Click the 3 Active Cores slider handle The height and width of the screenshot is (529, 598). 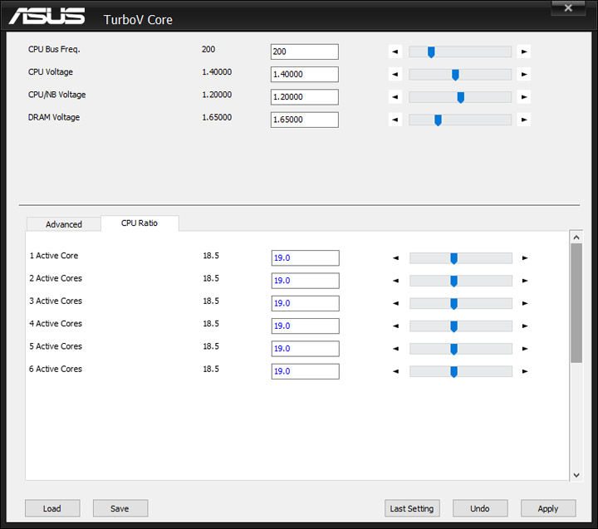(x=453, y=304)
